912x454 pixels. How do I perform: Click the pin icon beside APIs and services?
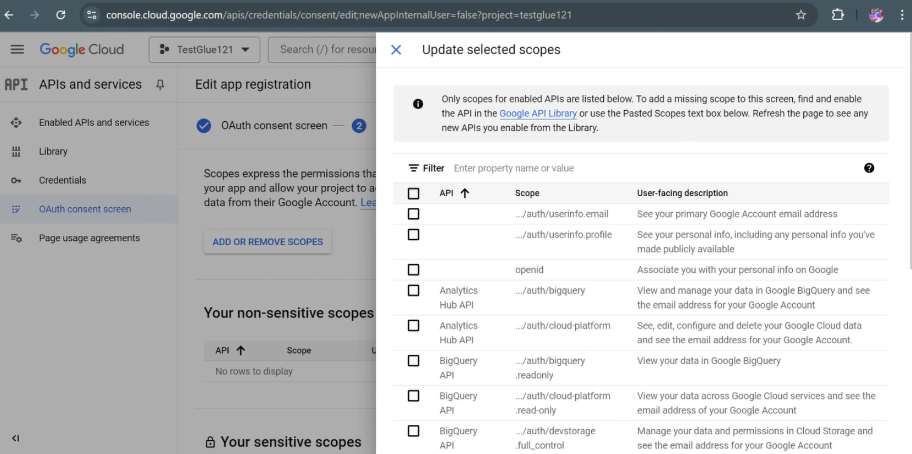160,84
